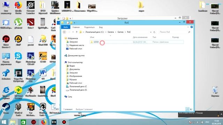Click Garena in the address breadcrumb
Screen dimensions: 223x125
(x=111, y=32)
